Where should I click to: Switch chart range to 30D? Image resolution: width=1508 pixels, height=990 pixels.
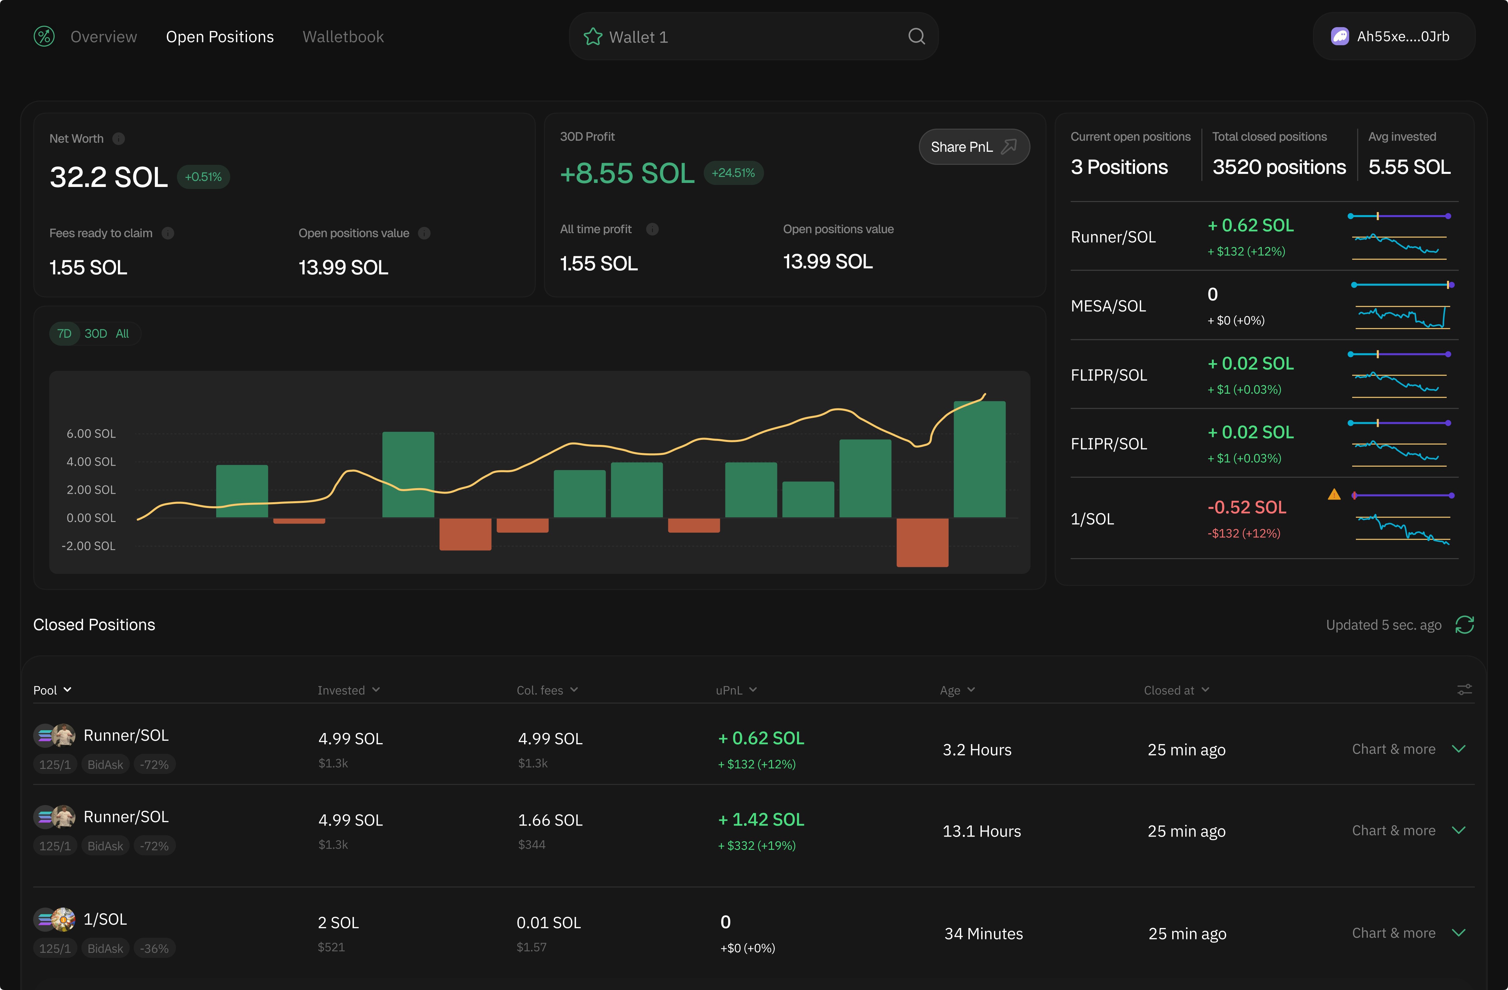pos(96,334)
